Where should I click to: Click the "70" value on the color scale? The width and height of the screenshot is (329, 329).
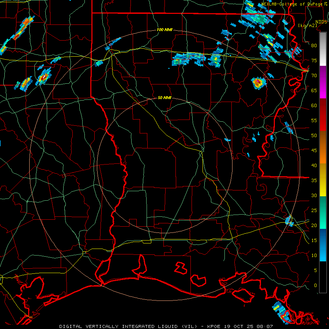pos(314,76)
